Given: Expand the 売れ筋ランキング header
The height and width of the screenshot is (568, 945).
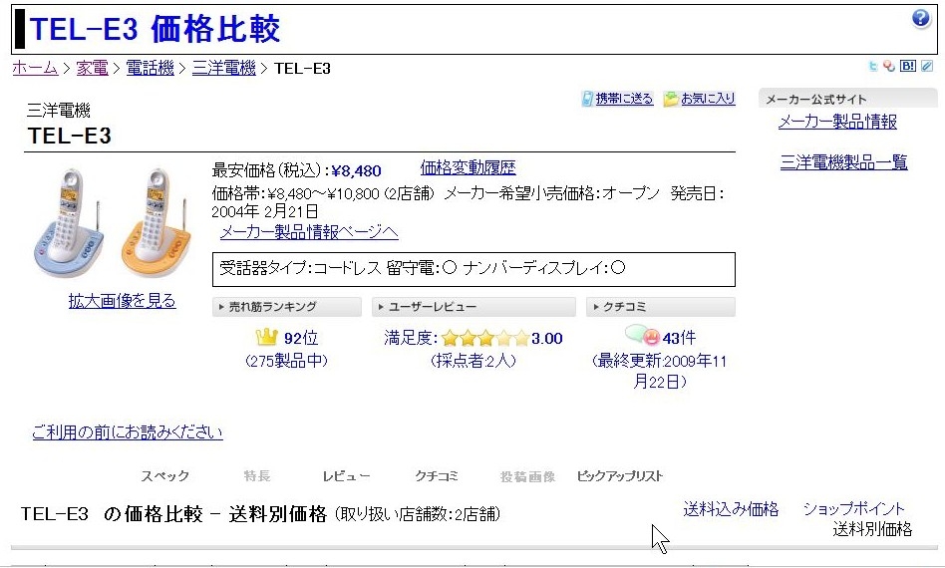Looking at the screenshot, I should pos(287,307).
